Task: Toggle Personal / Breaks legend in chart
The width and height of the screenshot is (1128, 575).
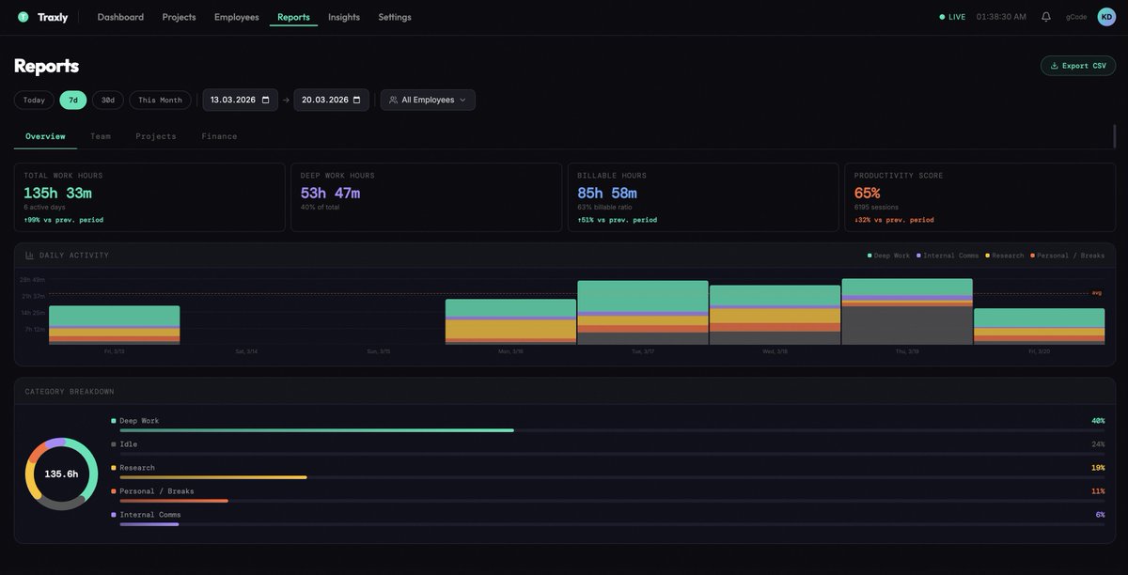Action: [x=1068, y=256]
